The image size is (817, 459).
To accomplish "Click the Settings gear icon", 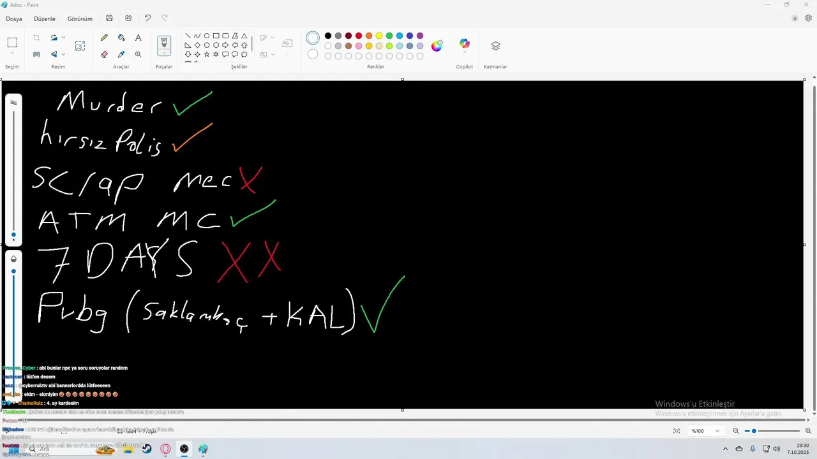I will pyautogui.click(x=809, y=18).
